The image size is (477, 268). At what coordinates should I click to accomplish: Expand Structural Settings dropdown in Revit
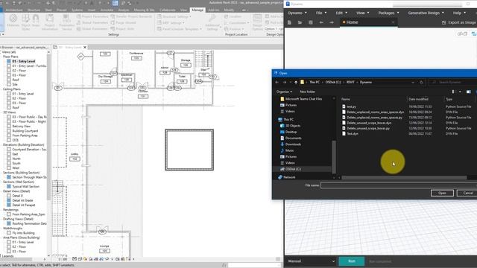(x=174, y=16)
